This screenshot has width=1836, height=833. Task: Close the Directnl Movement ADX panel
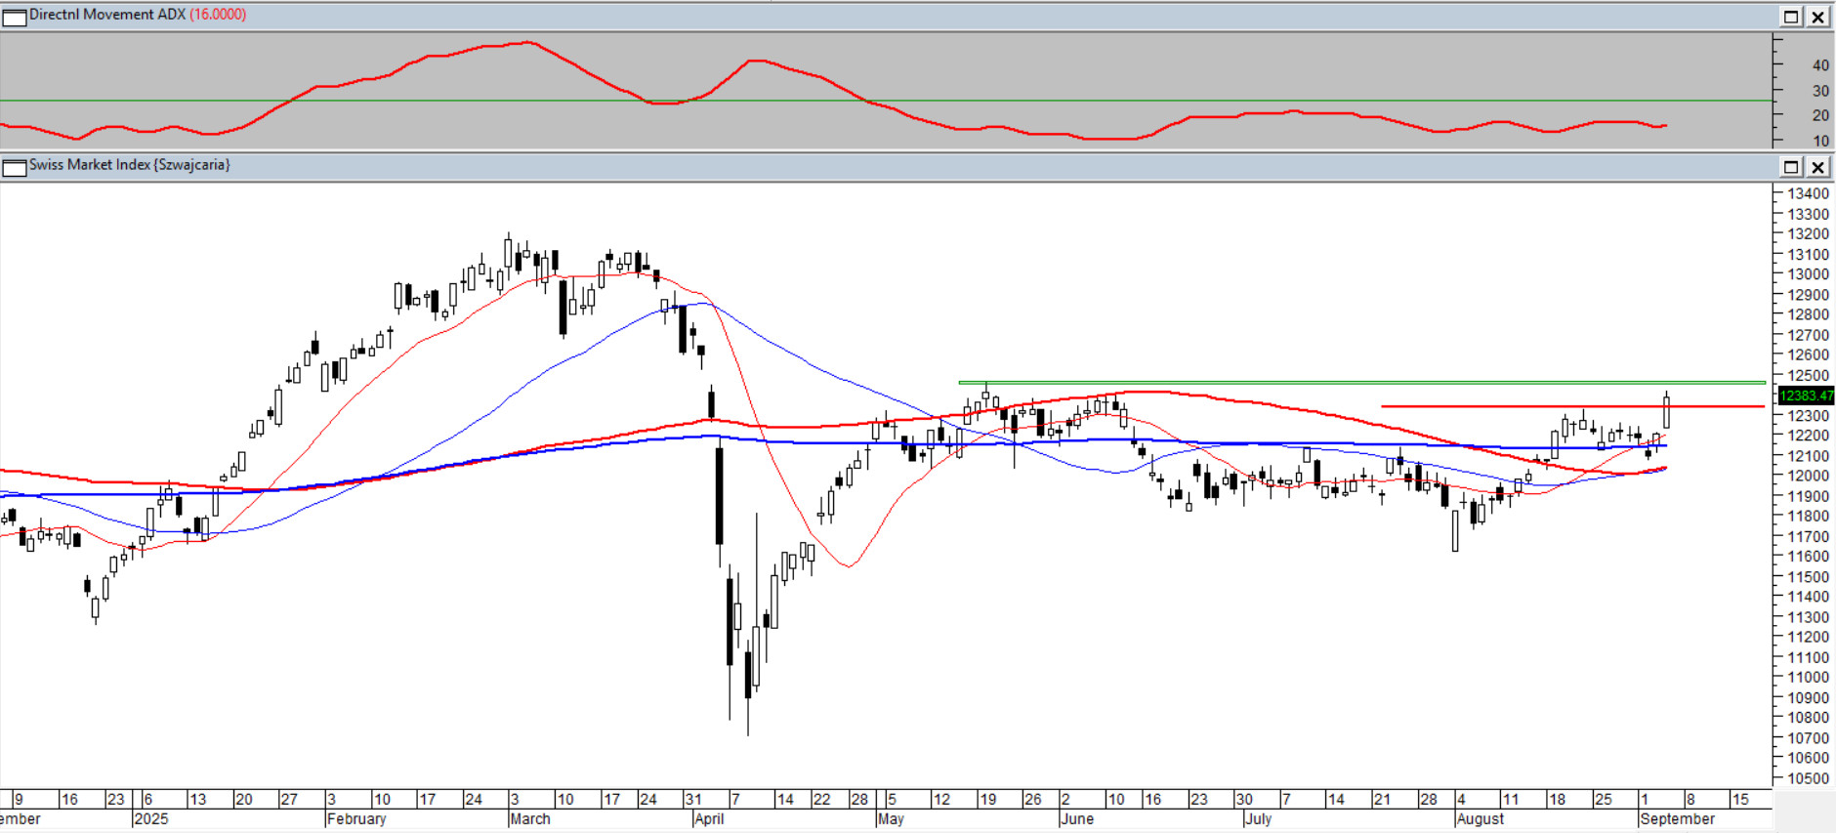[1817, 17]
